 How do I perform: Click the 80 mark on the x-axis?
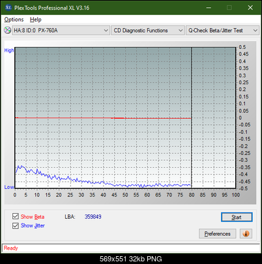tap(192, 195)
